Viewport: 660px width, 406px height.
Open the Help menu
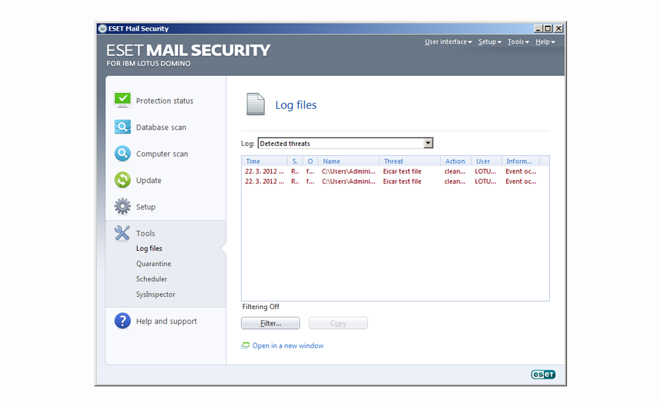(x=545, y=42)
